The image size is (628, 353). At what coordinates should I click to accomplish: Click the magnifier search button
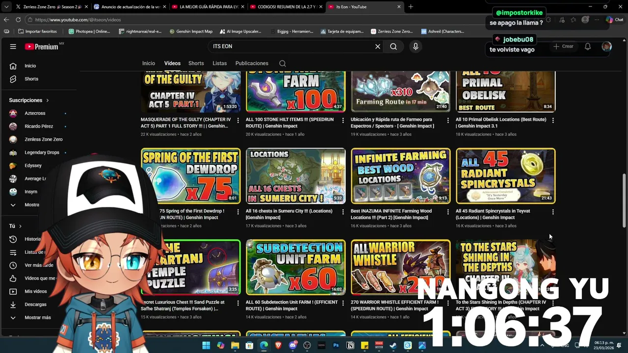click(x=393, y=47)
